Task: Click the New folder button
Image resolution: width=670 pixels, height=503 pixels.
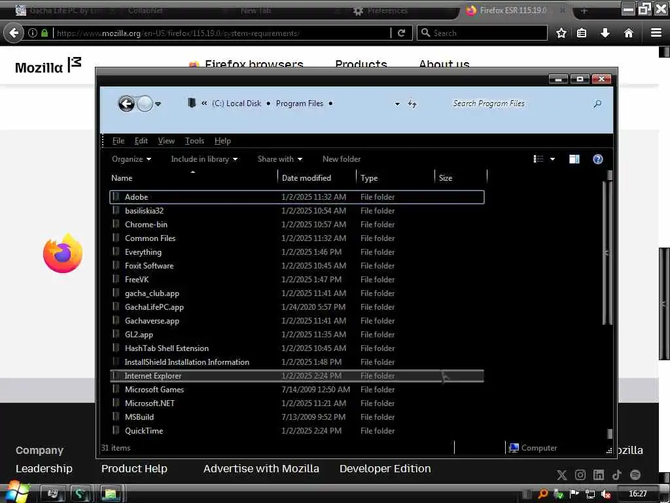Action: coord(342,159)
